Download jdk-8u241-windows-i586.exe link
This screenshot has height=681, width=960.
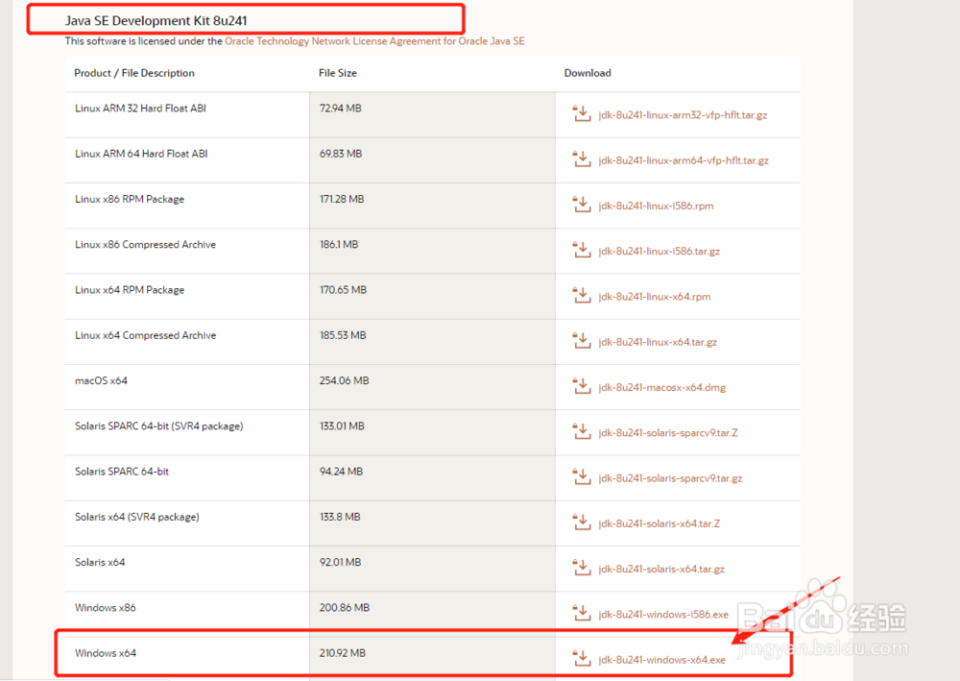663,614
